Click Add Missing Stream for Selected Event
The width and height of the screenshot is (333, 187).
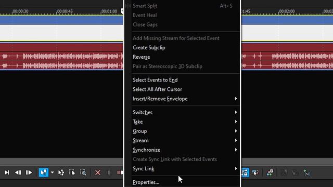coord(176,38)
